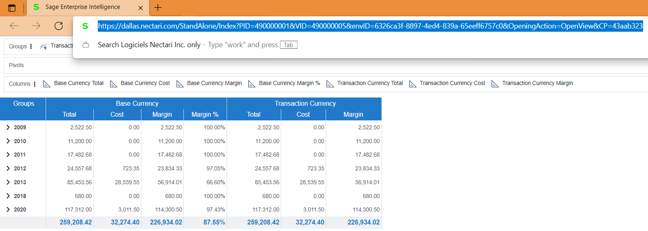The height and width of the screenshot is (231, 648).
Task: Click the measure icon beside Base Currency Cost
Action: (x=113, y=84)
